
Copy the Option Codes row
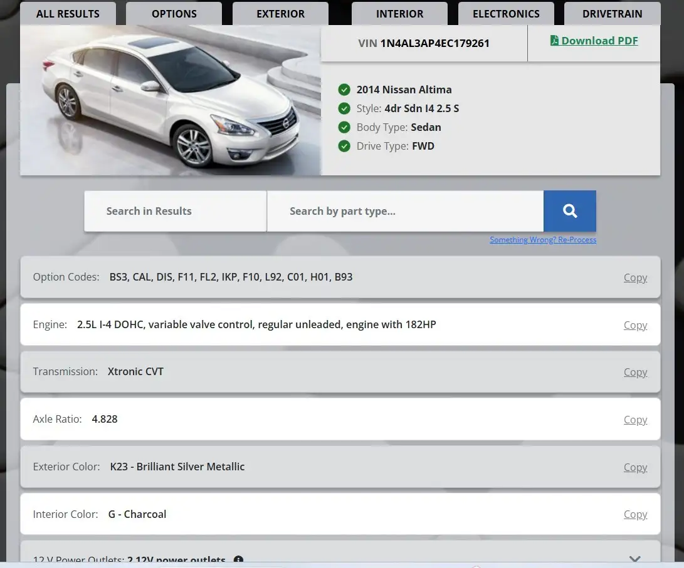pyautogui.click(x=635, y=277)
